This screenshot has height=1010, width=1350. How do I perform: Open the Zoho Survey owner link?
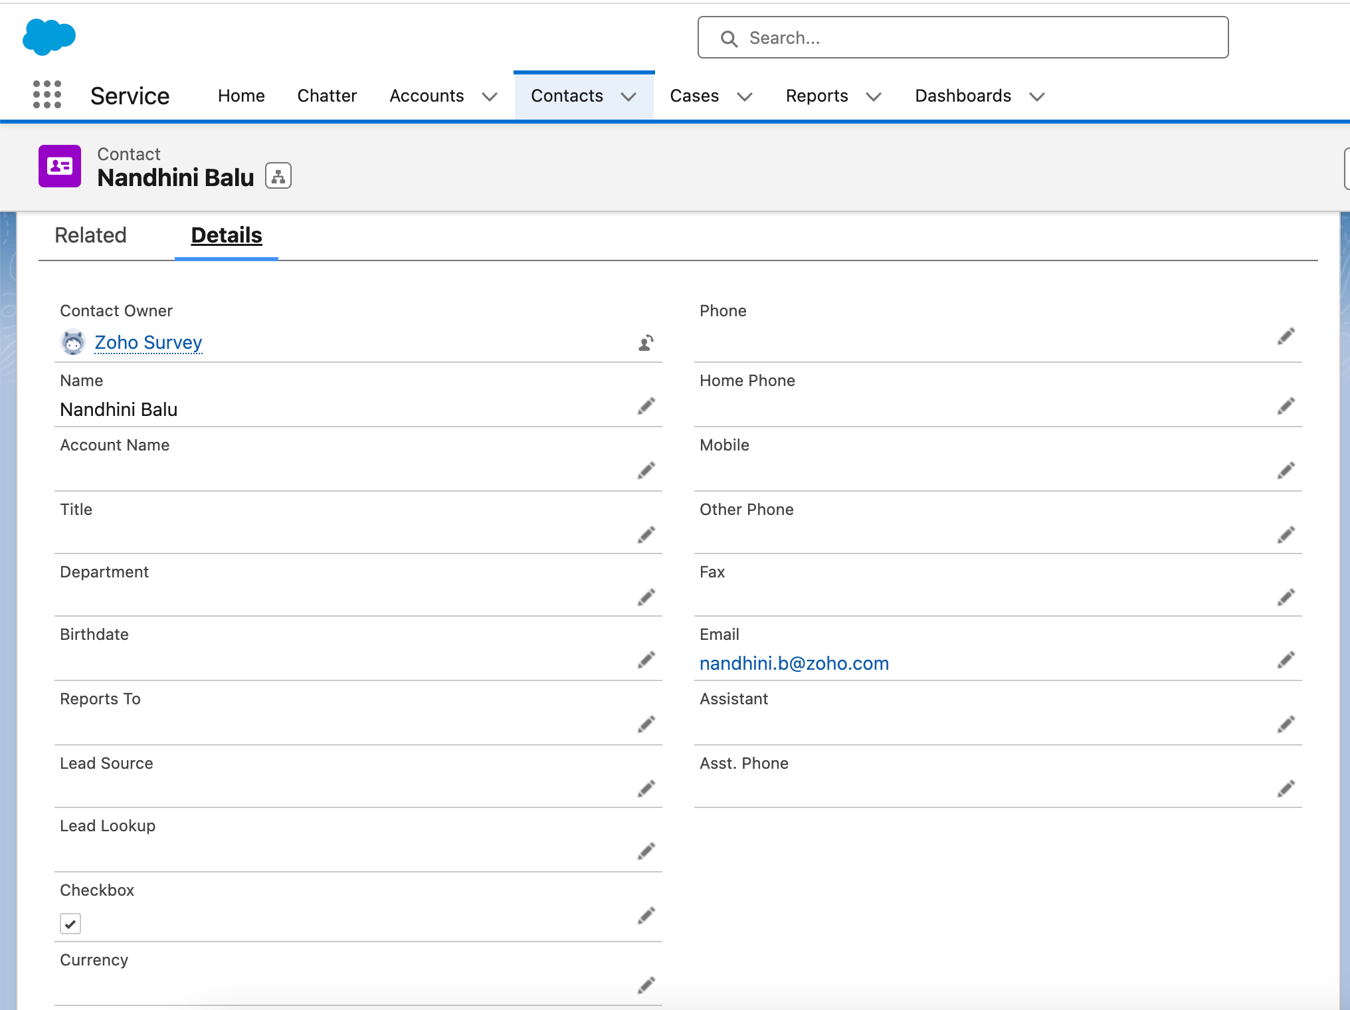[x=148, y=342]
